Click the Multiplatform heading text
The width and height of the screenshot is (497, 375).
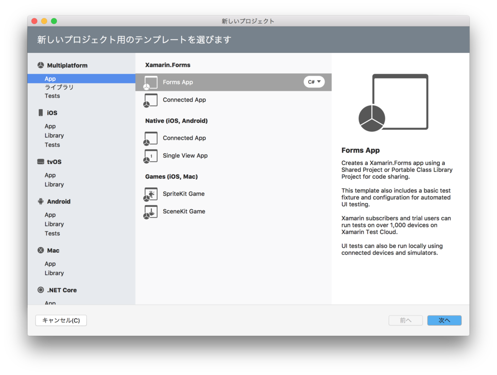click(67, 65)
